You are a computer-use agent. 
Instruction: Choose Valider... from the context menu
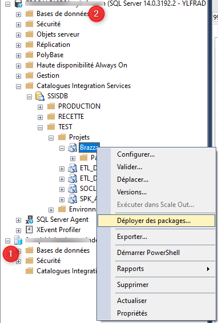coord(156,167)
